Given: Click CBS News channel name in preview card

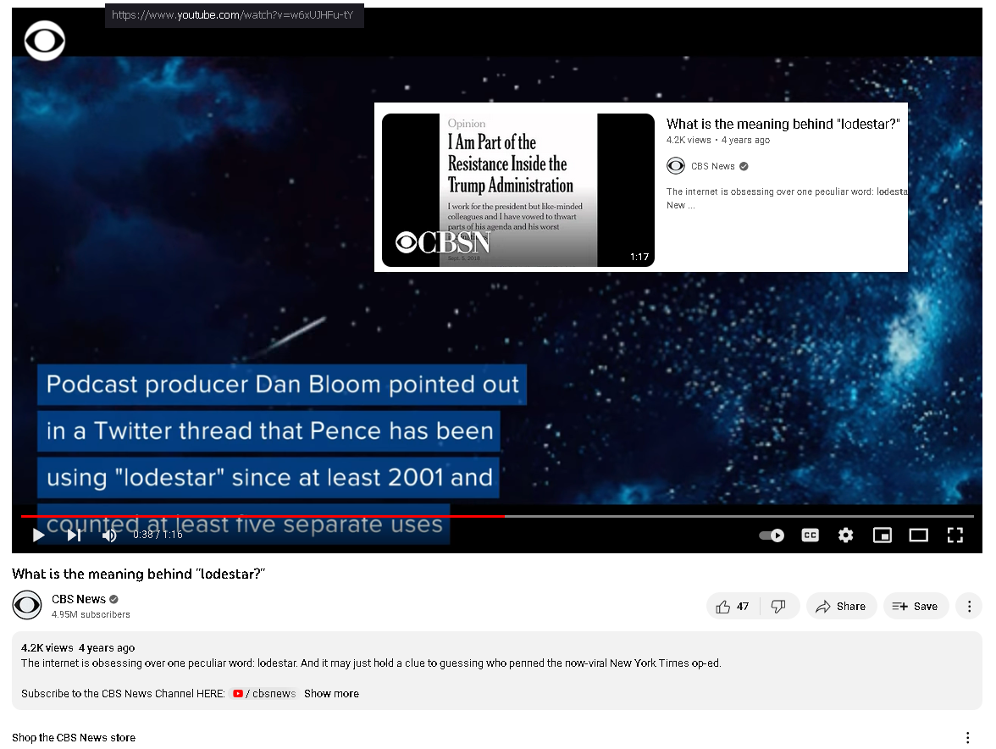Looking at the screenshot, I should coord(713,166).
